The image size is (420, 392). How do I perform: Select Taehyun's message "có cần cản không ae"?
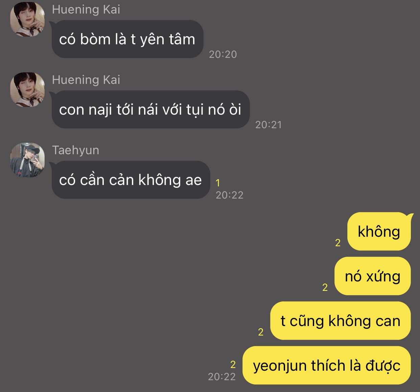click(131, 180)
